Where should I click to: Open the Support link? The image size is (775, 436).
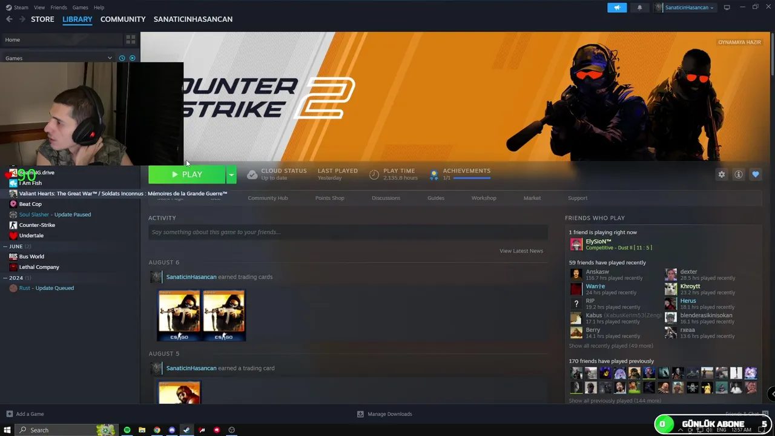click(x=578, y=198)
